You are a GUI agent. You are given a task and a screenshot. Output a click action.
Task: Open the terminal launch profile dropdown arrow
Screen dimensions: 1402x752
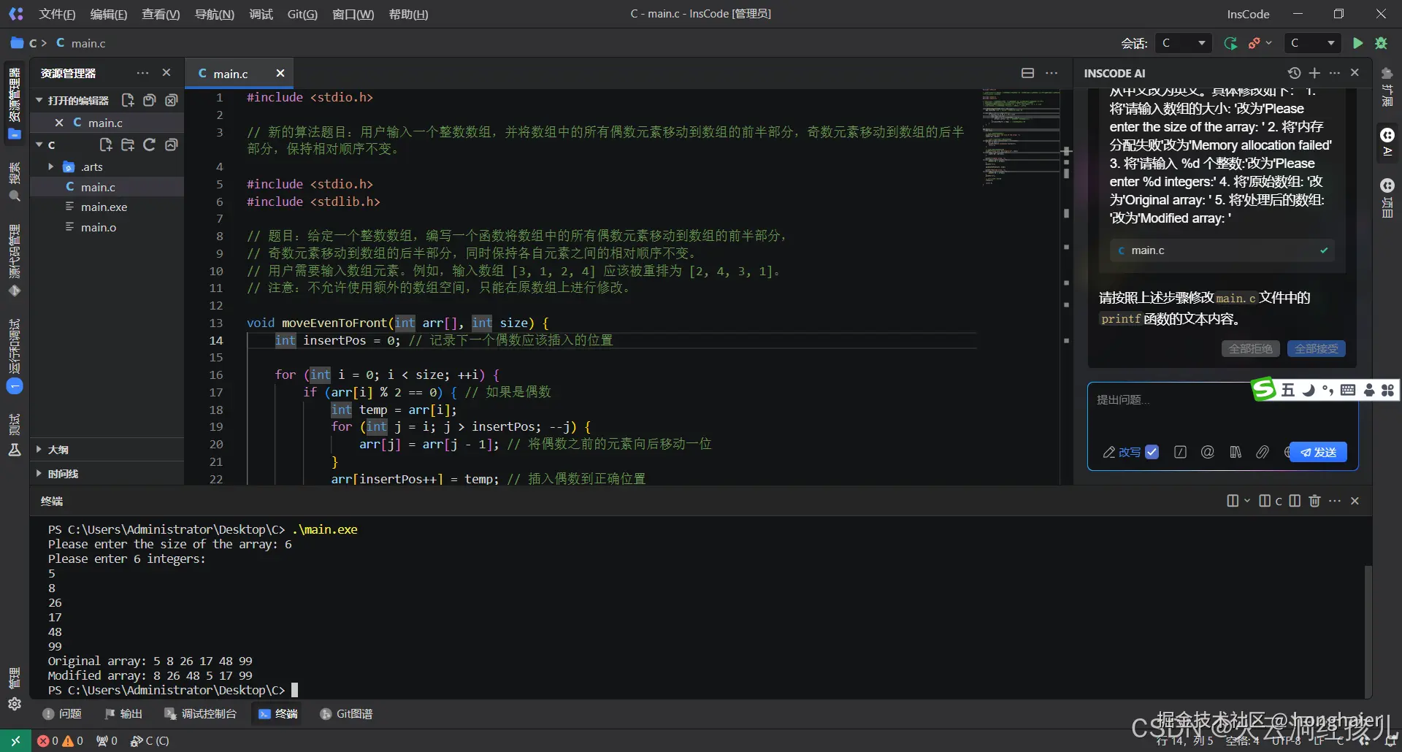point(1246,501)
